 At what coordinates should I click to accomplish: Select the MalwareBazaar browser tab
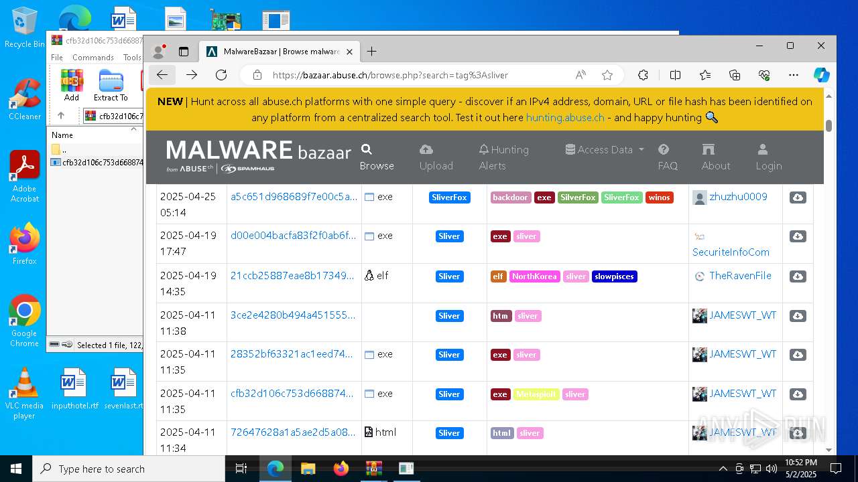pos(280,52)
